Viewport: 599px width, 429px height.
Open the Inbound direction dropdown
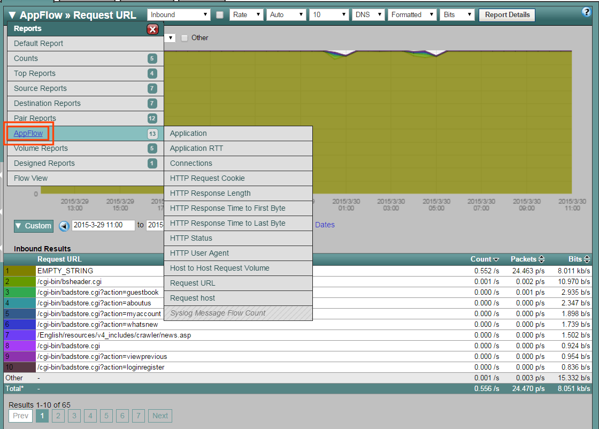coord(179,15)
